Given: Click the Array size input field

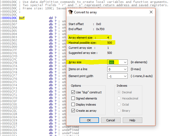Looking at the screenshot, I should (x=114, y=62).
